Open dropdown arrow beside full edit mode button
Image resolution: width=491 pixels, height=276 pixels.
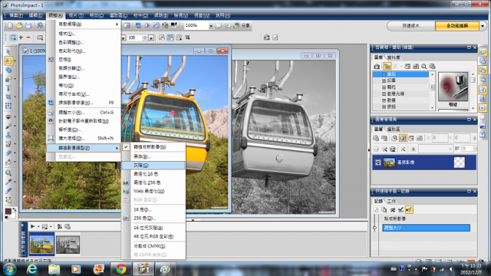coord(483,26)
